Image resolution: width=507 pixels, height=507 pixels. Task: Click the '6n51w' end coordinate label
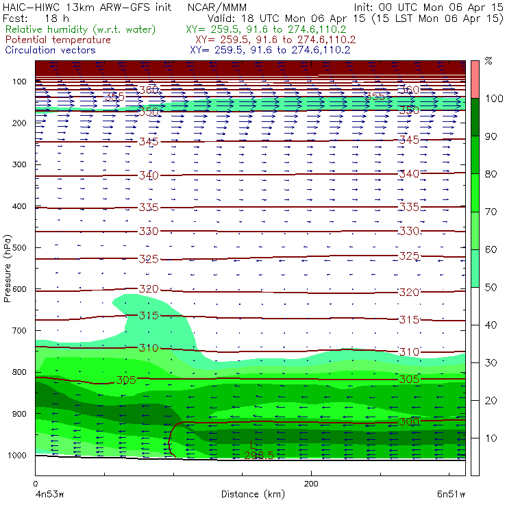(x=451, y=495)
